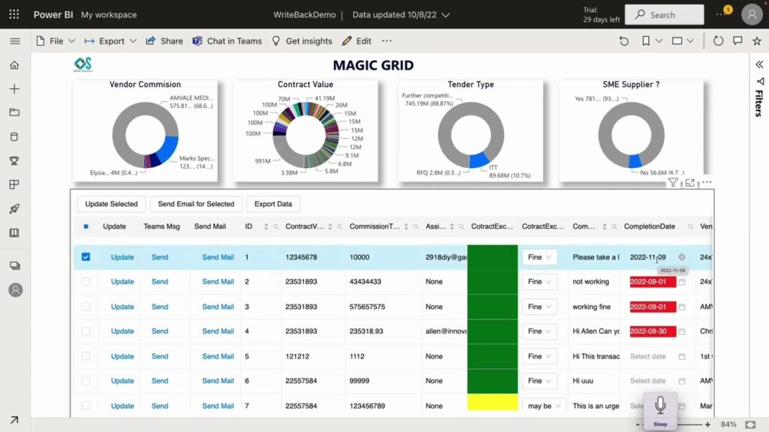This screenshot has height=432, width=769.
Task: Click focus mode icon on grid visual
Action: pos(690,183)
